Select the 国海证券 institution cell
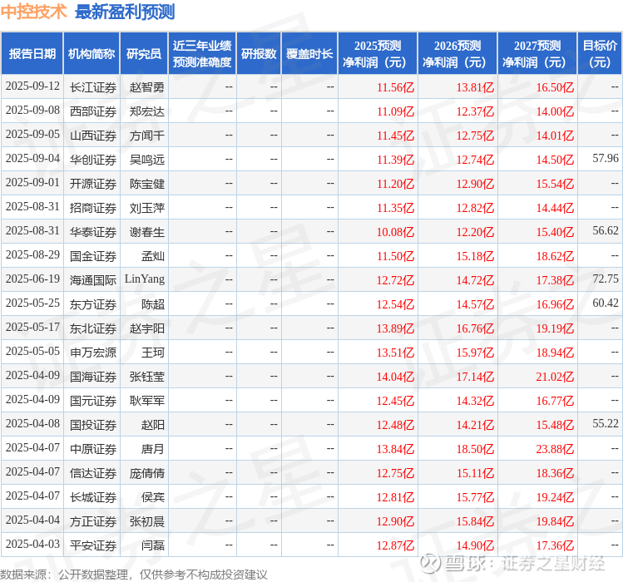This screenshot has width=623, height=582. click(x=93, y=377)
